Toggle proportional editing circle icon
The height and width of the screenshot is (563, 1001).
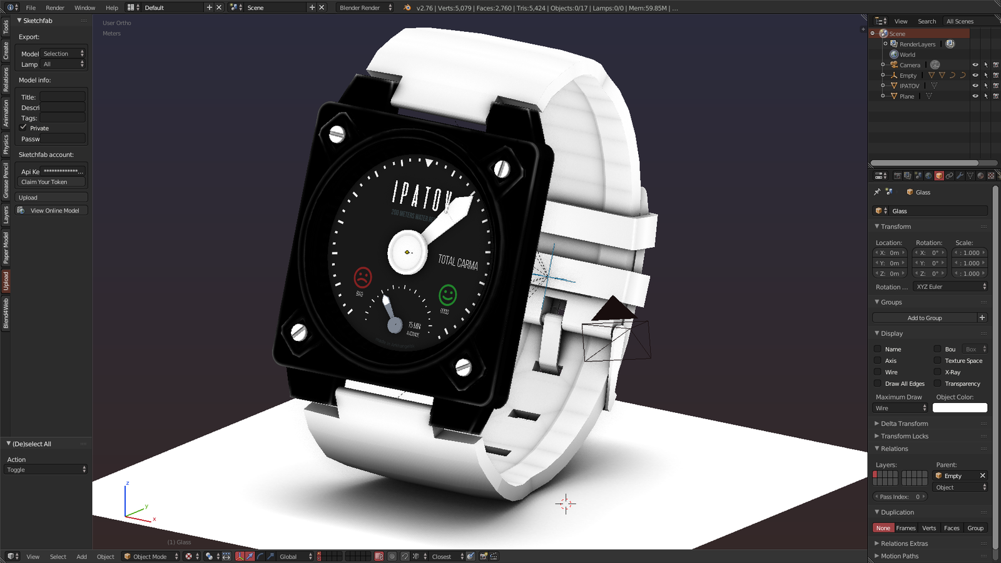(x=392, y=556)
